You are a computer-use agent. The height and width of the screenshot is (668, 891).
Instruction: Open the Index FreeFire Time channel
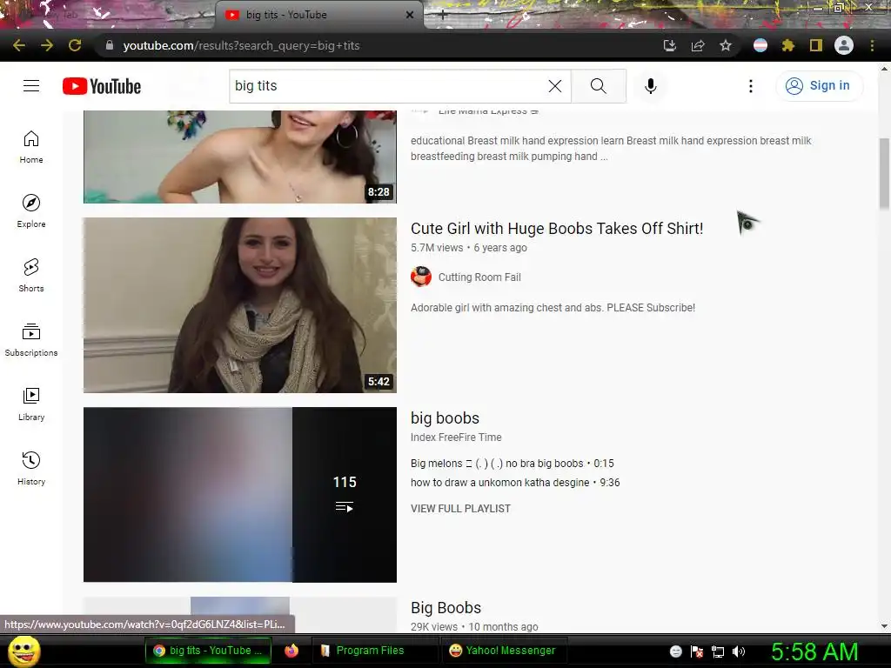point(456,438)
